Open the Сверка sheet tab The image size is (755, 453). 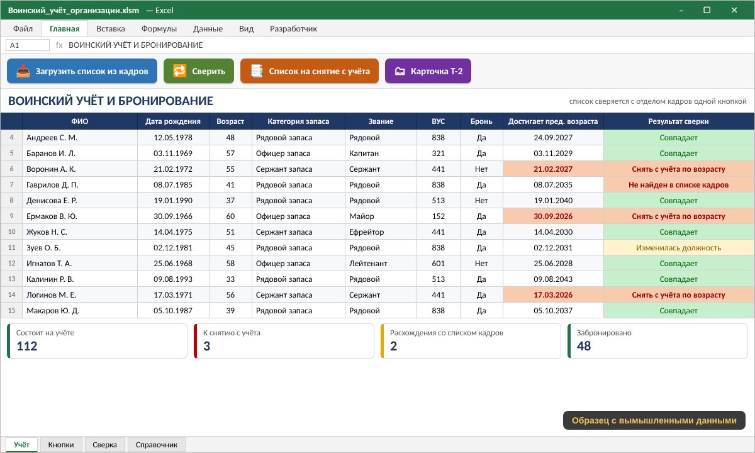104,445
